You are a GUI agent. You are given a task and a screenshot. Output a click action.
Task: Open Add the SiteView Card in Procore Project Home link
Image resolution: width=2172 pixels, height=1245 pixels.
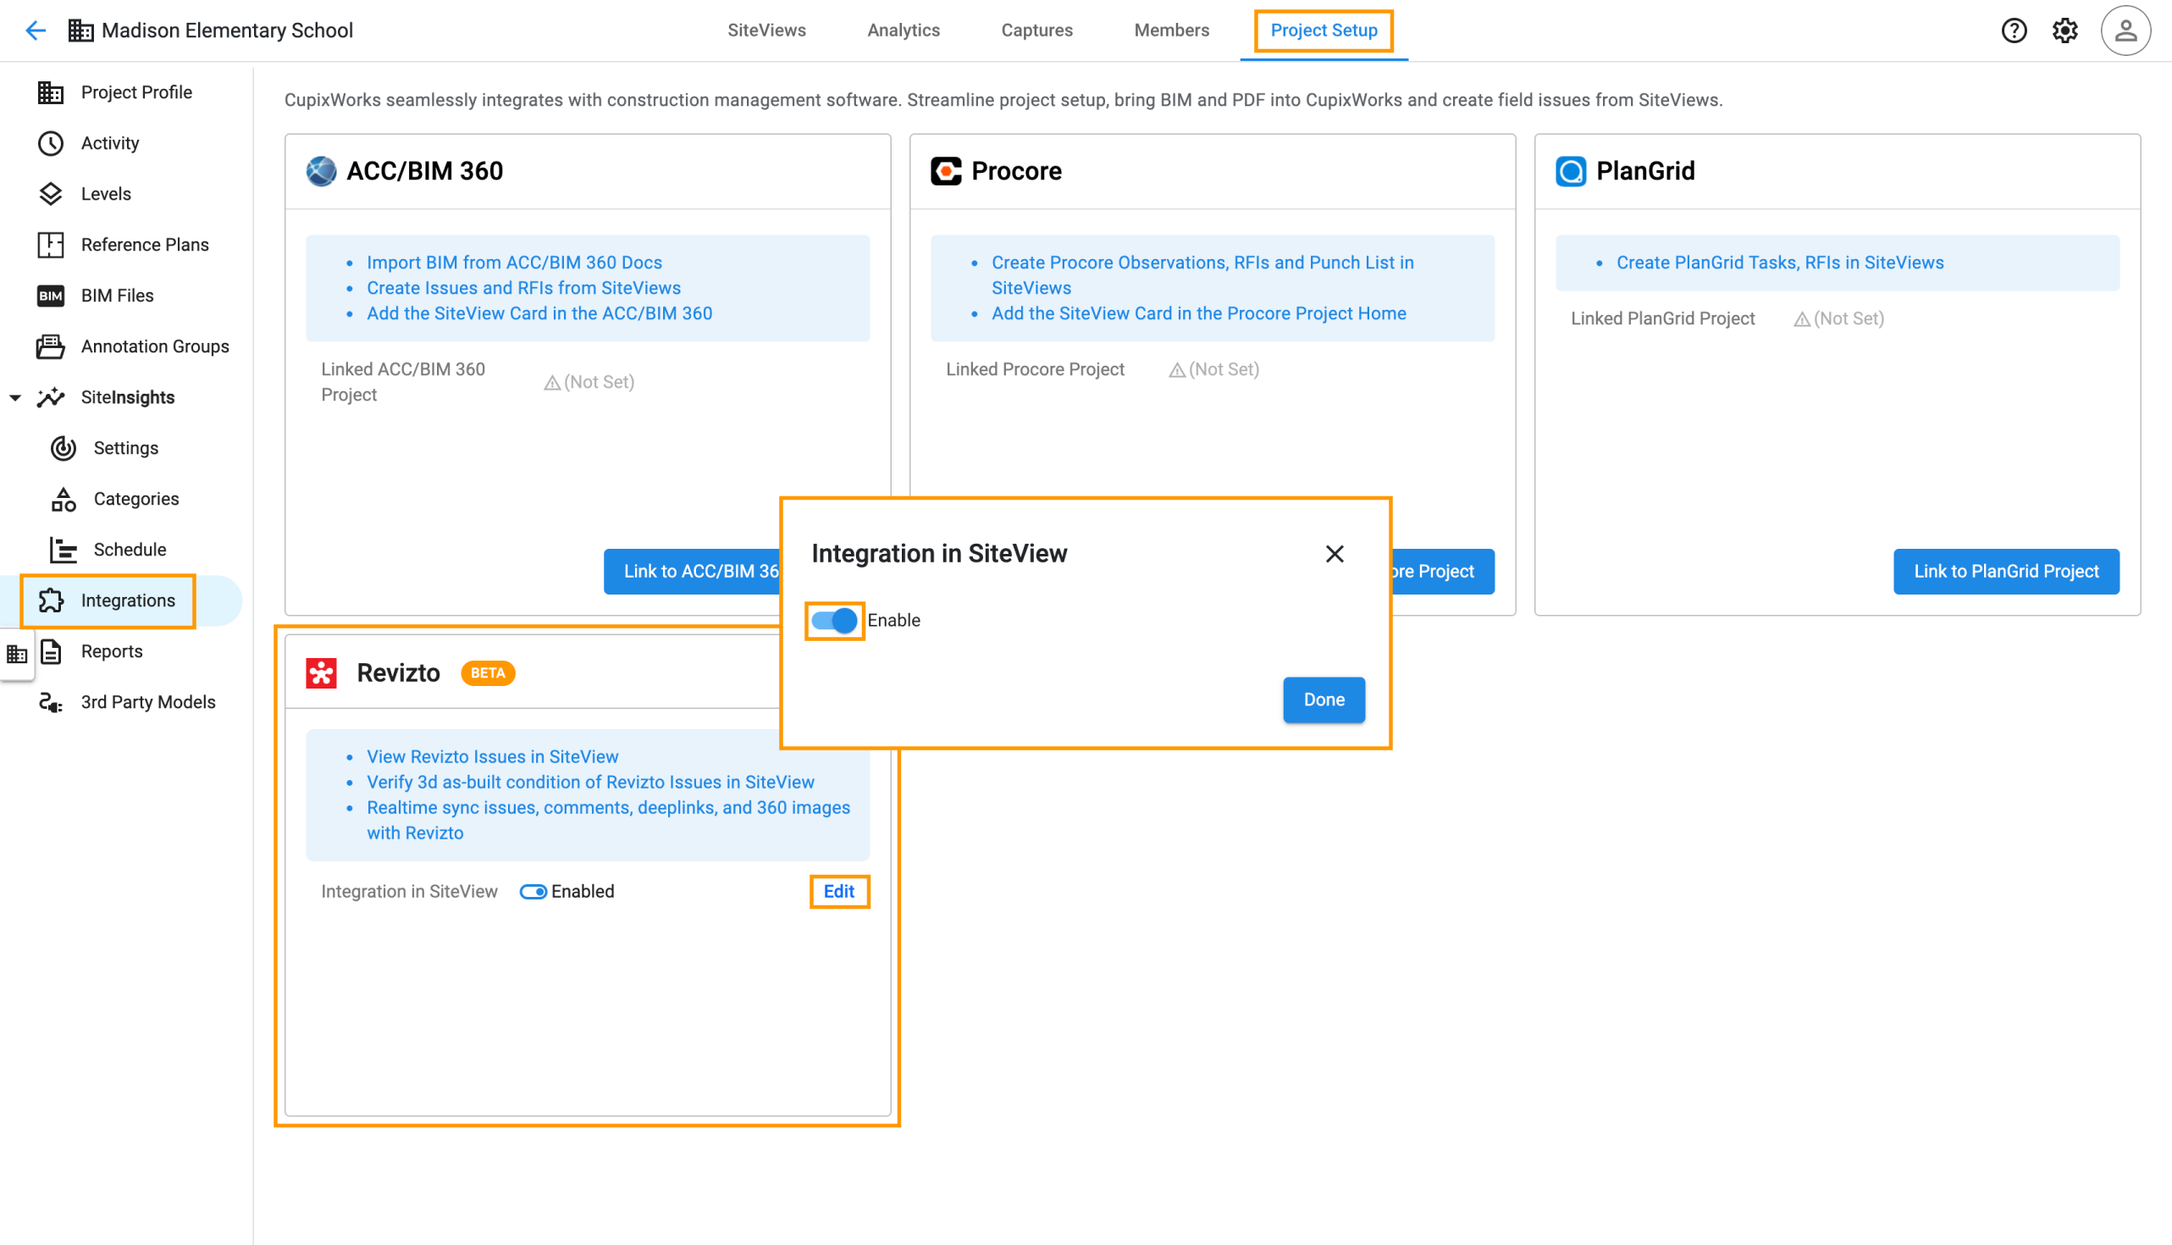coord(1198,314)
